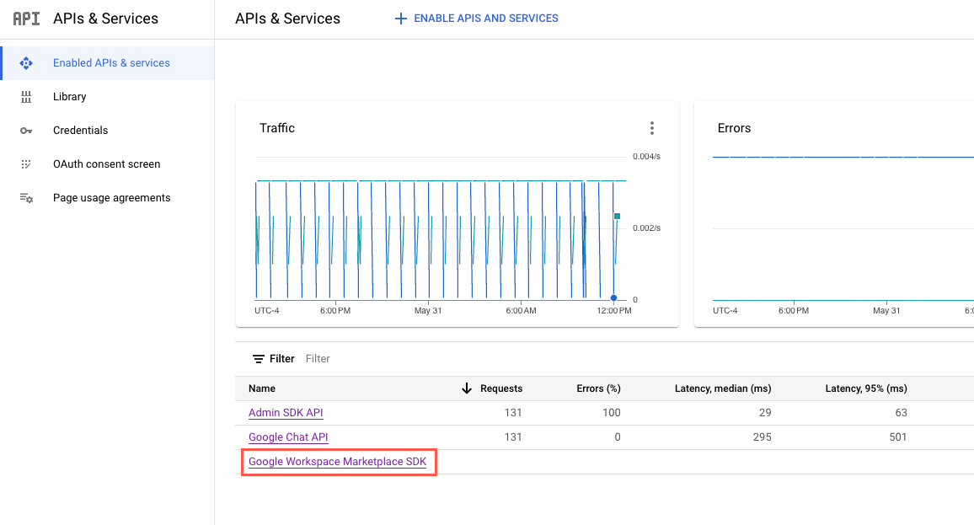Viewport: 974px width, 525px height.
Task: Open Credentials in sidebar
Action: 81,131
